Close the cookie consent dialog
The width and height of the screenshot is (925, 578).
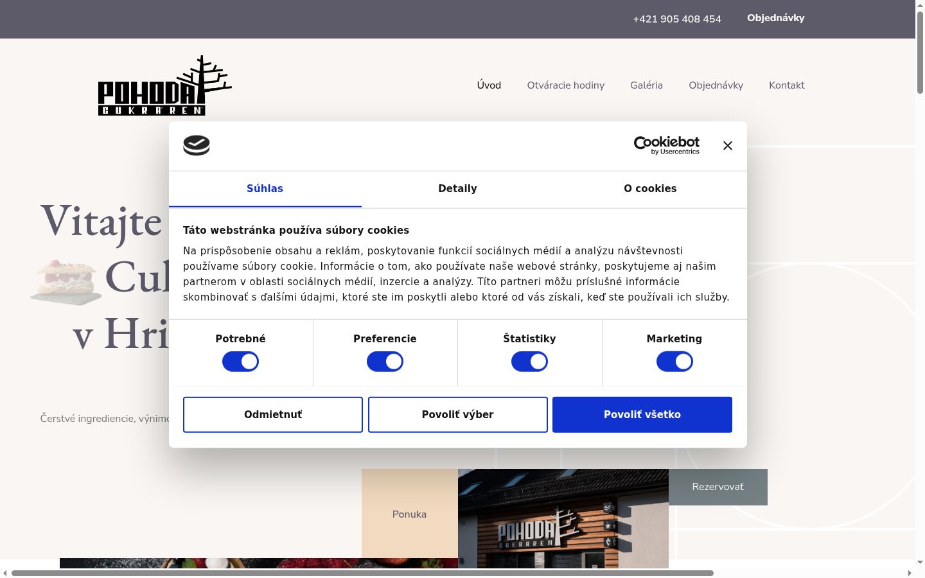[x=727, y=146]
